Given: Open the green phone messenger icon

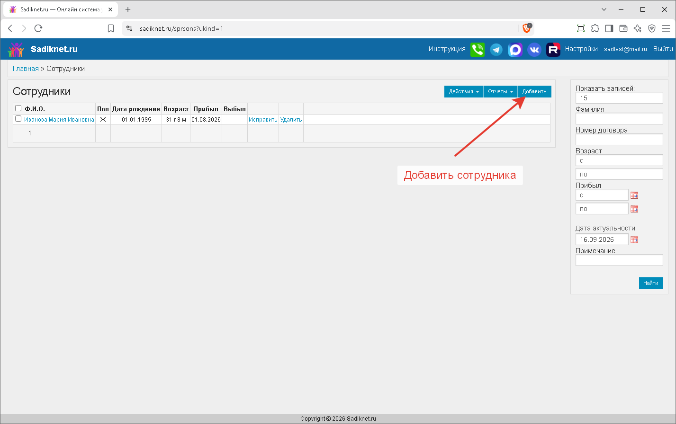Looking at the screenshot, I should (478, 49).
